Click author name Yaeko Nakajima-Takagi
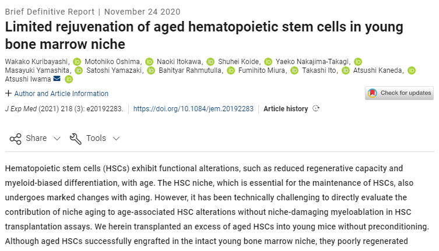 point(312,62)
